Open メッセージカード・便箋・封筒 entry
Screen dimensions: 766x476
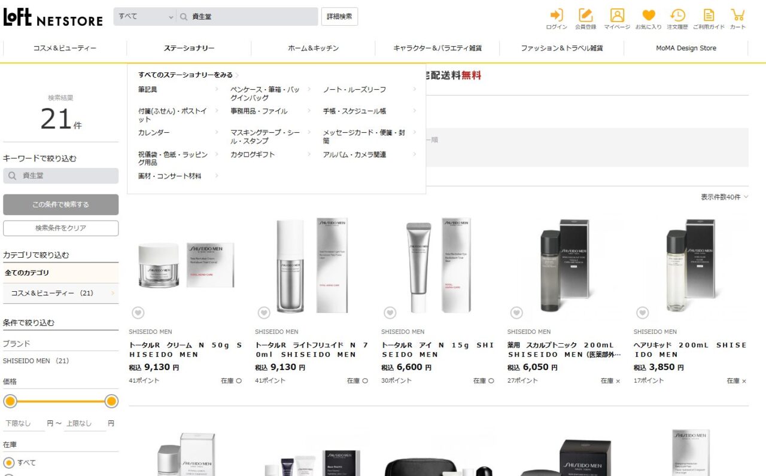tap(364, 137)
